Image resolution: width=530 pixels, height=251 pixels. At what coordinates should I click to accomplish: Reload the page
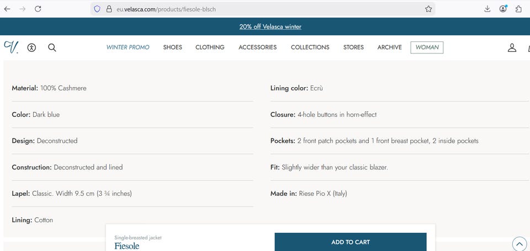[38, 9]
